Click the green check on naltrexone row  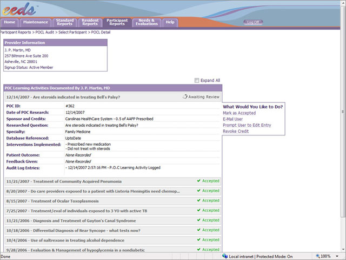click(x=199, y=239)
